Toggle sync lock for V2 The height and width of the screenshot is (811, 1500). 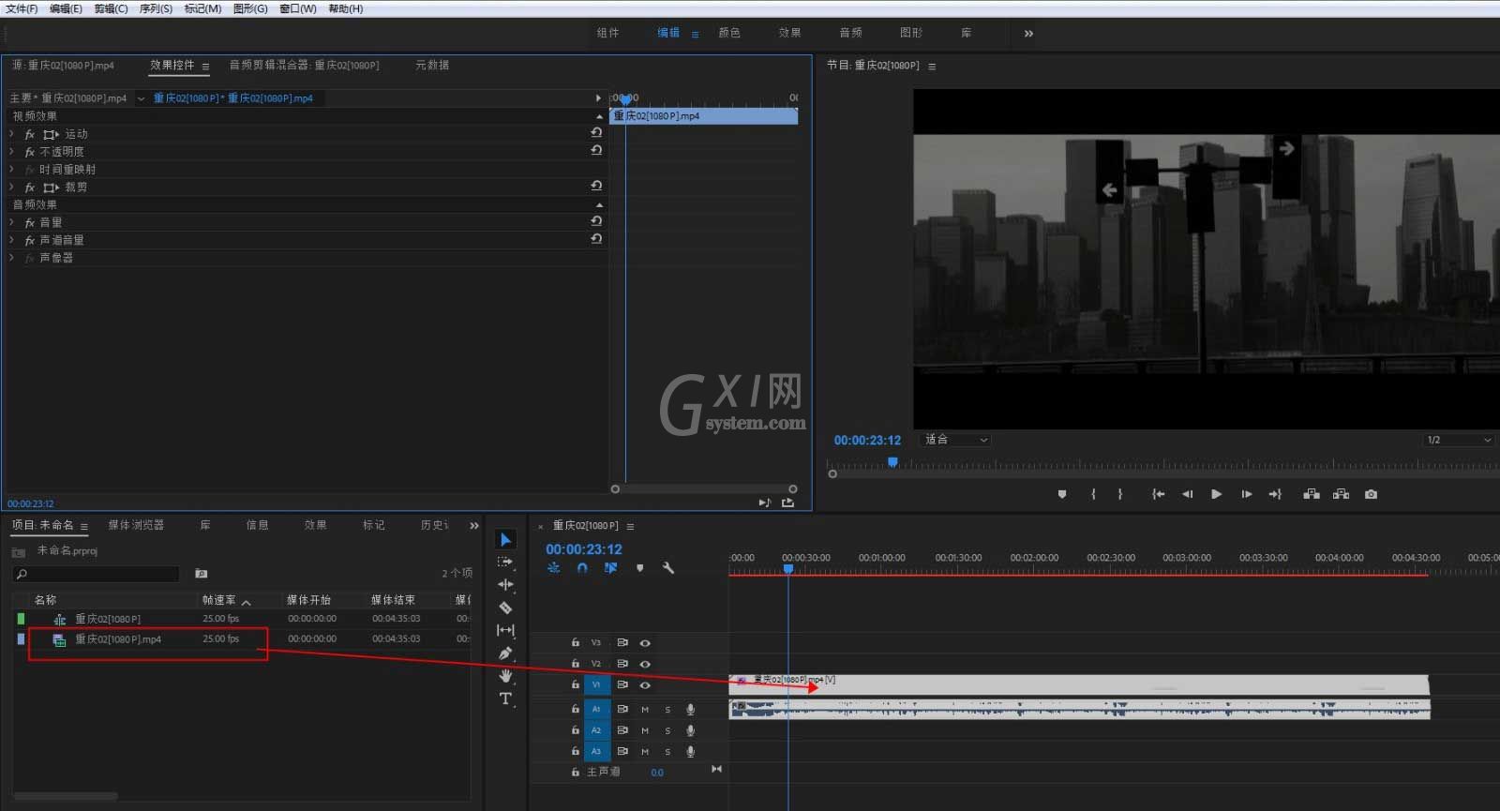[622, 664]
